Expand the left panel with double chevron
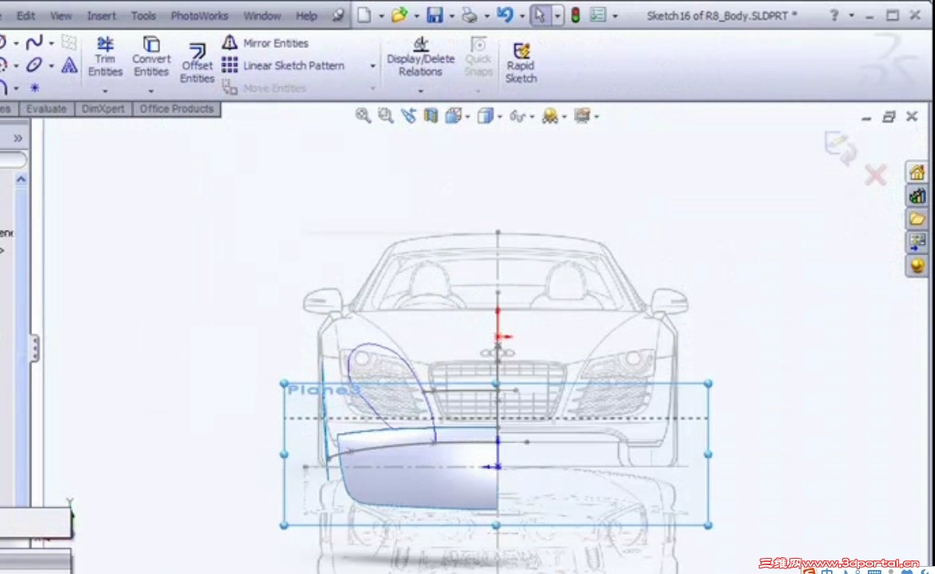 (x=18, y=138)
